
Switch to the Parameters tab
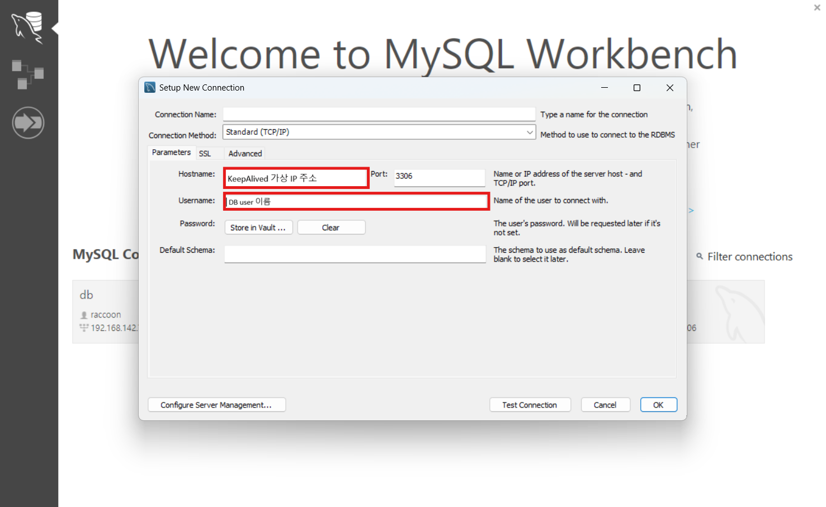point(171,152)
